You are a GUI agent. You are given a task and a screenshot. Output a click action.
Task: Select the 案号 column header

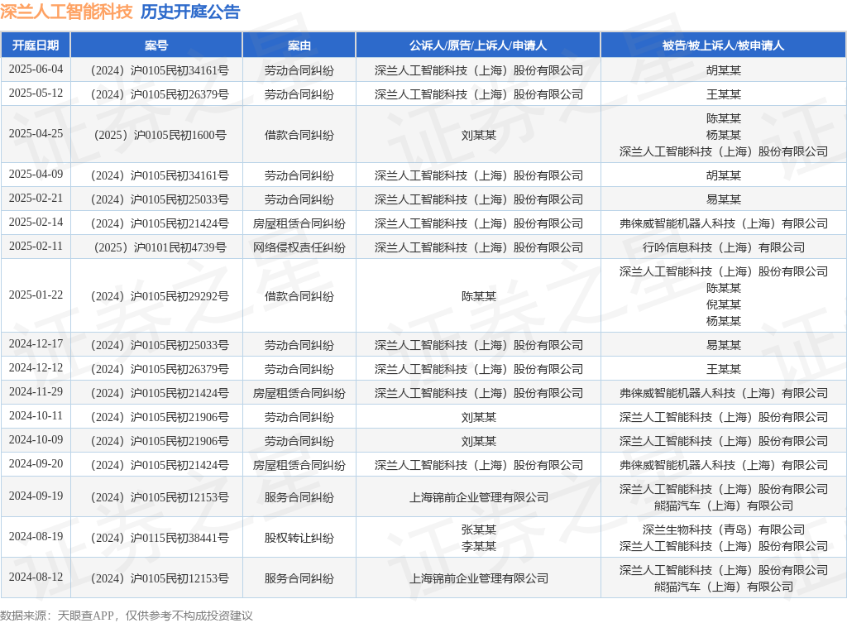(x=156, y=46)
